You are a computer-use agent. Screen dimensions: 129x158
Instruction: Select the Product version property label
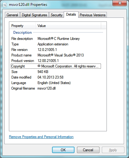pos(23,61)
